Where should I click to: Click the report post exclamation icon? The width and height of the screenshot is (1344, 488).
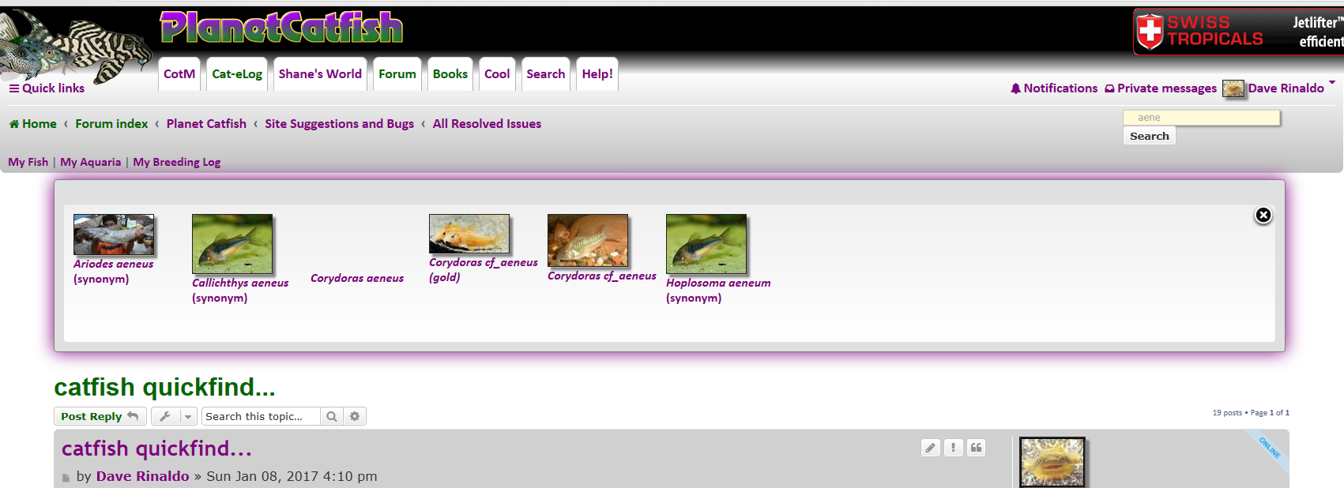[953, 448]
